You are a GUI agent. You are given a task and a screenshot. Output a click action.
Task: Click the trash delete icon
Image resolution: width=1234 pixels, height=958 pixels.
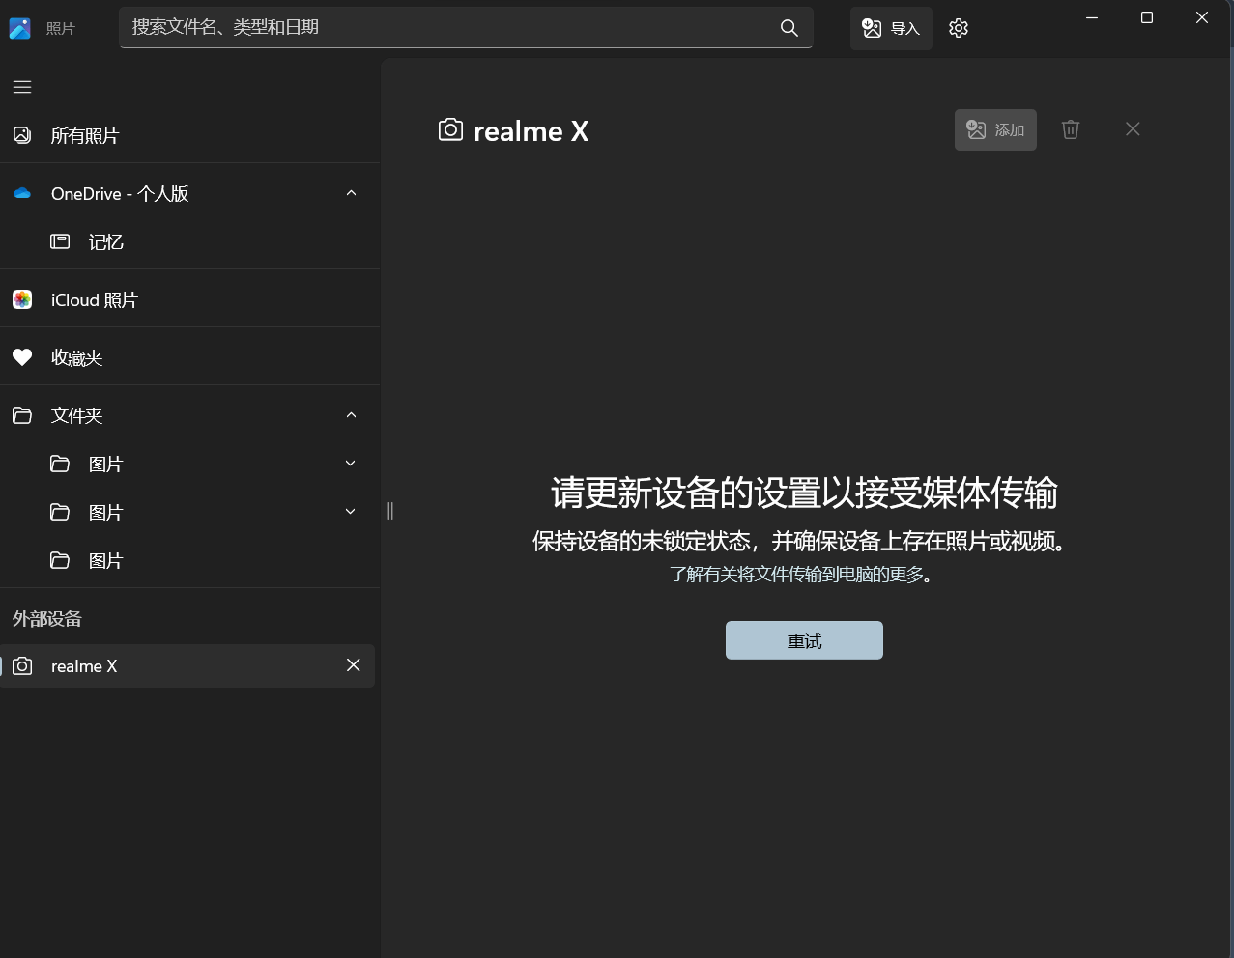[1071, 129]
